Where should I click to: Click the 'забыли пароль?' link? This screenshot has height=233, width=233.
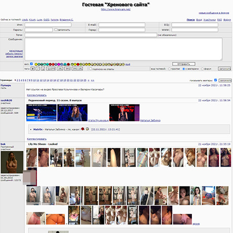pyautogui.click(x=14, y=54)
